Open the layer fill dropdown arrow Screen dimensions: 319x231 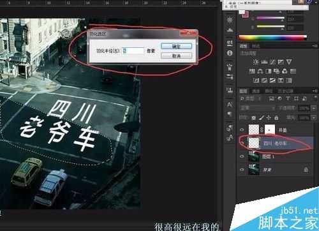click(314, 117)
